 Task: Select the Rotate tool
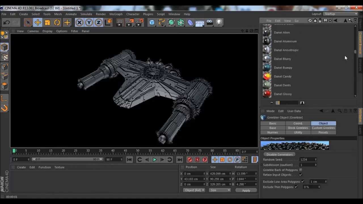(57, 22)
